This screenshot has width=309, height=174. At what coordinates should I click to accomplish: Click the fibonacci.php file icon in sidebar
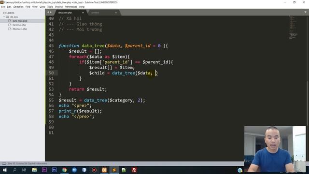pyautogui.click(x=10, y=29)
